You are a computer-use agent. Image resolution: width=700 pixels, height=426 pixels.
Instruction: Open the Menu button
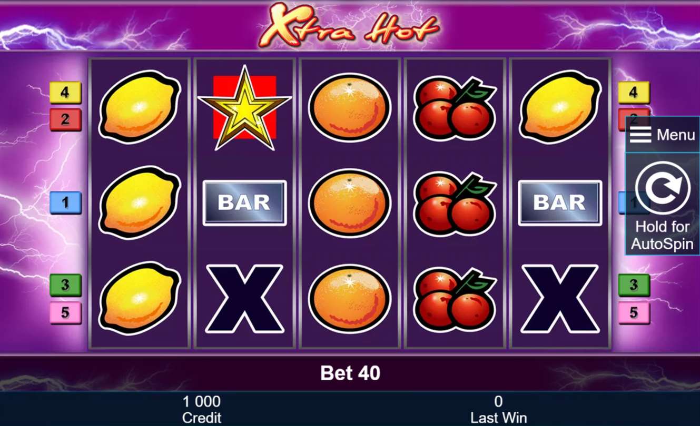(x=663, y=135)
